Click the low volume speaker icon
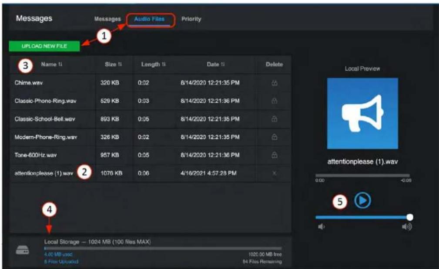The width and height of the screenshot is (439, 269). point(321,226)
